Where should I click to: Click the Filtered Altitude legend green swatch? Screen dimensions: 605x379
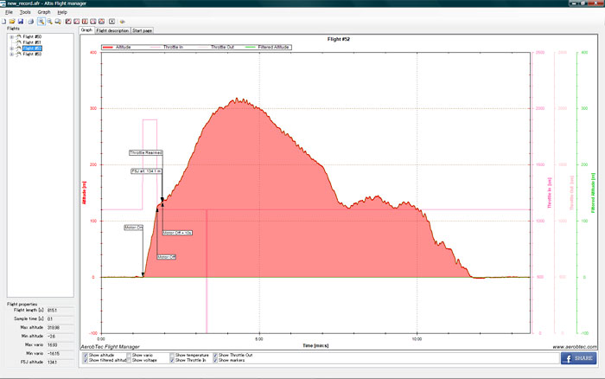[251, 47]
